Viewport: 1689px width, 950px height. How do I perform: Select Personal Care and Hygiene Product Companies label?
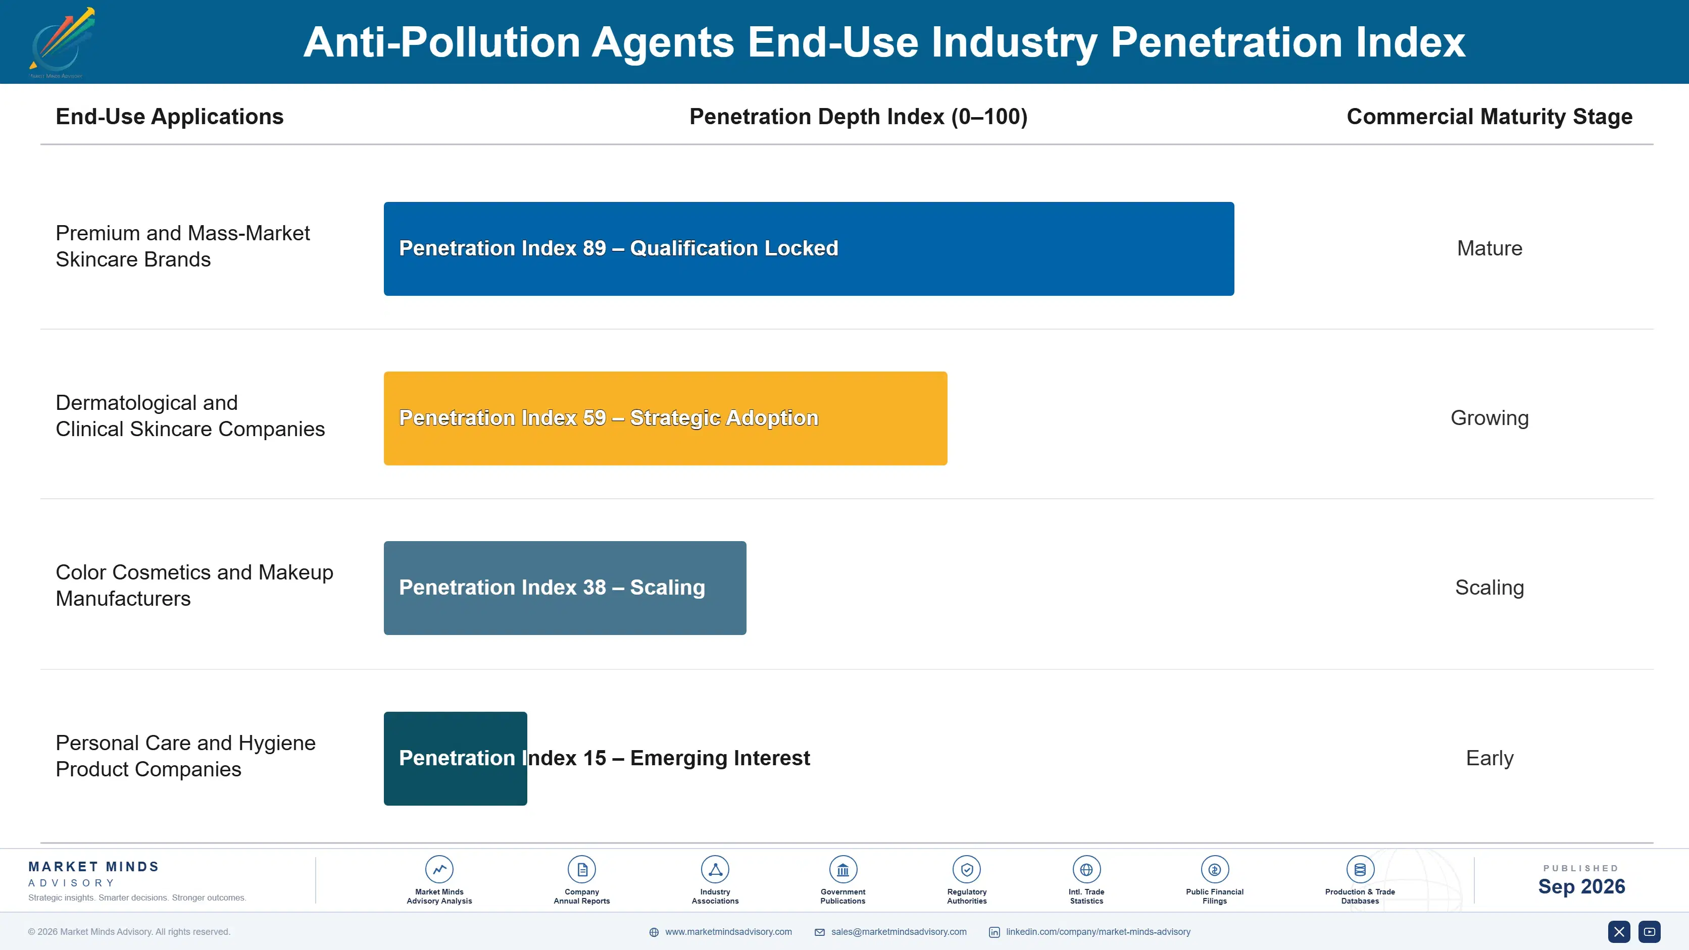point(185,756)
